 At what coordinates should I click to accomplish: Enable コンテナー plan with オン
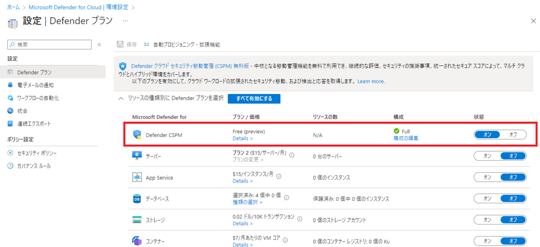(x=487, y=241)
